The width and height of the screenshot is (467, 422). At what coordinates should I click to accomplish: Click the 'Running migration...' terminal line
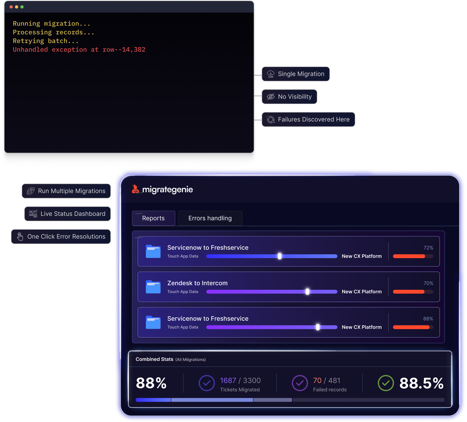[52, 23]
